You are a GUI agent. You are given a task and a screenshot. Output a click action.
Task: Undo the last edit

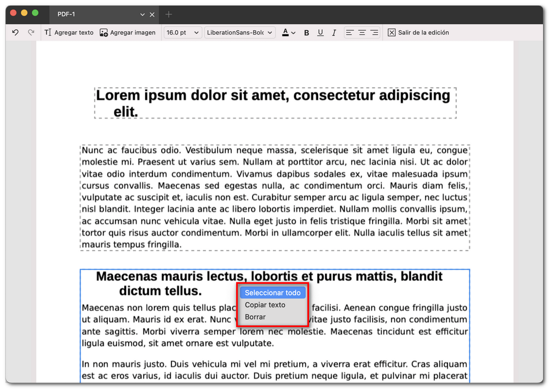point(15,32)
